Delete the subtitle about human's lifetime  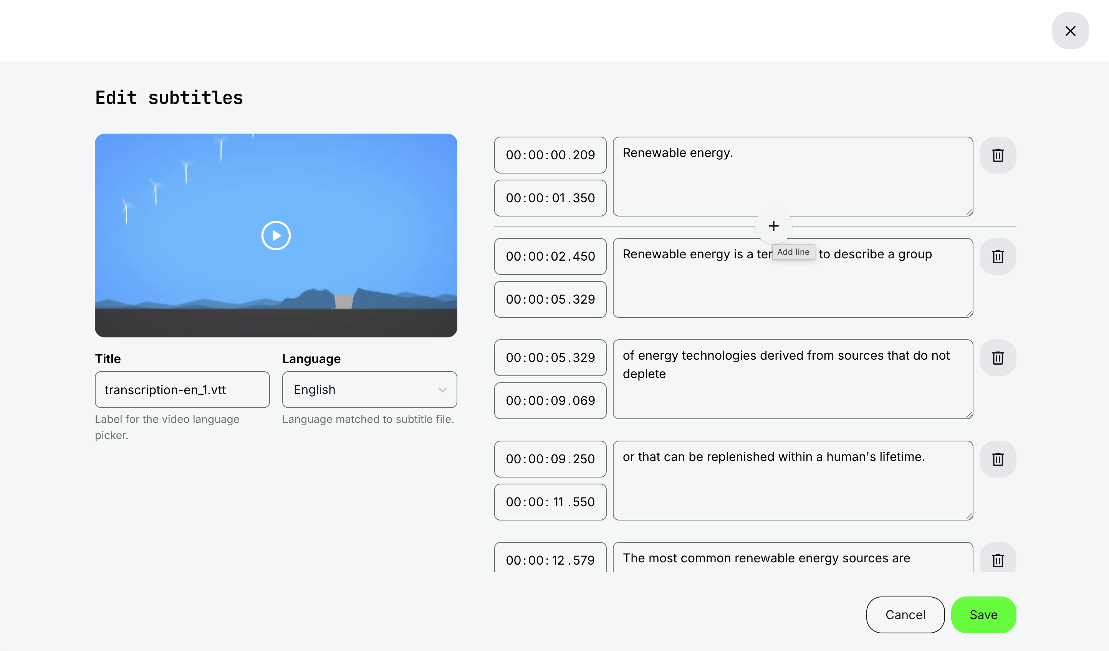point(998,459)
